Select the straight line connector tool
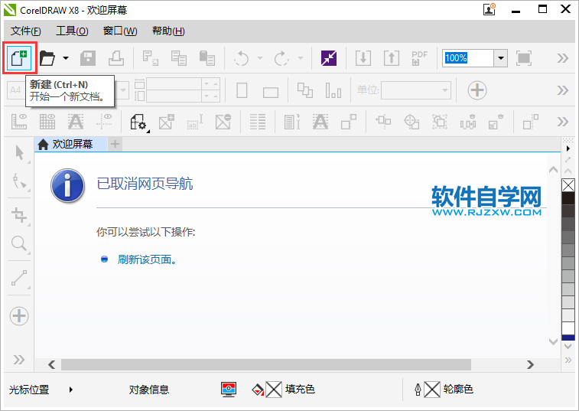 click(x=19, y=278)
